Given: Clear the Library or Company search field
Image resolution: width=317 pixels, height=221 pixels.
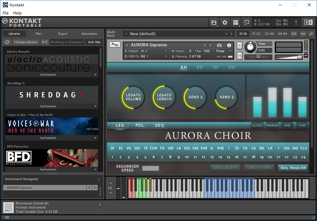Looking at the screenshot, I should 82,42.
